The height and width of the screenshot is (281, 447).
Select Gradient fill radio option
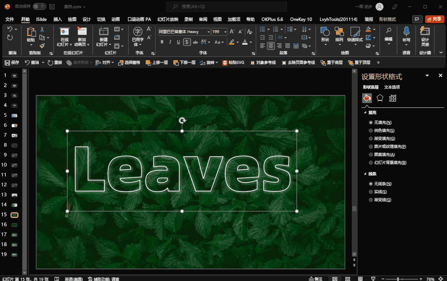(370, 138)
